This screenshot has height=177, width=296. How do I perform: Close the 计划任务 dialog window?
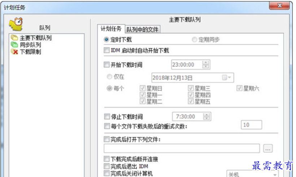[279, 5]
